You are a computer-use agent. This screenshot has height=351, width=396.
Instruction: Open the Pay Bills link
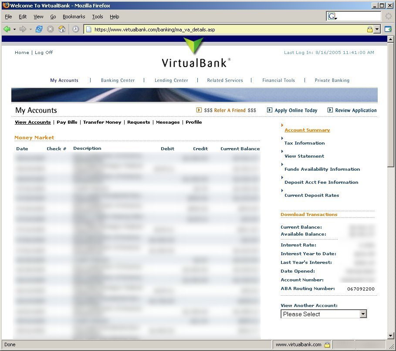[67, 122]
